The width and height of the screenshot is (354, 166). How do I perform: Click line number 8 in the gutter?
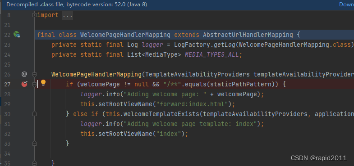coord(9,15)
